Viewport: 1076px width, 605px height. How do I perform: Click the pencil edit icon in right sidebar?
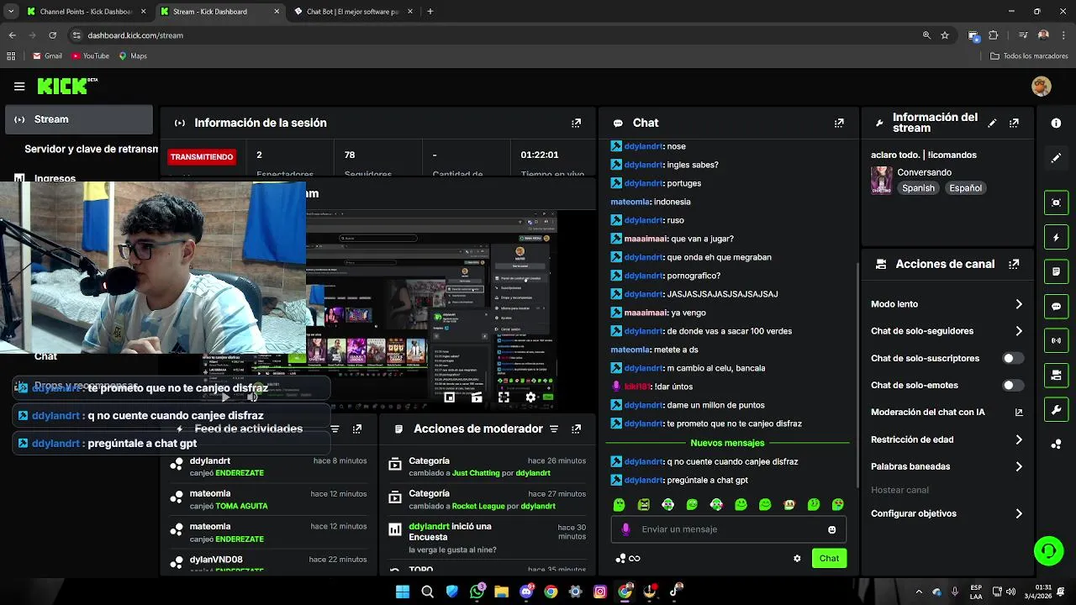pyautogui.click(x=1056, y=158)
